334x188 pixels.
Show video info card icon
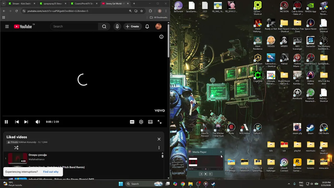[x=161, y=37]
